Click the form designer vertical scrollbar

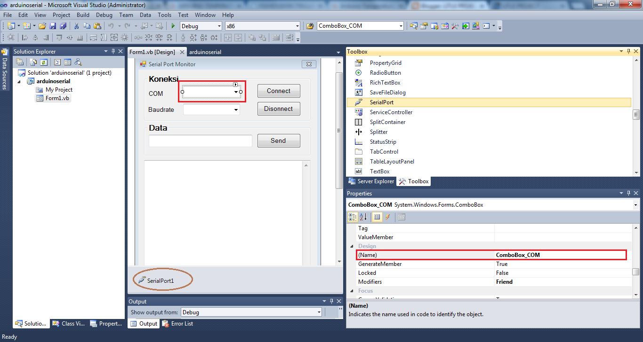(x=339, y=161)
